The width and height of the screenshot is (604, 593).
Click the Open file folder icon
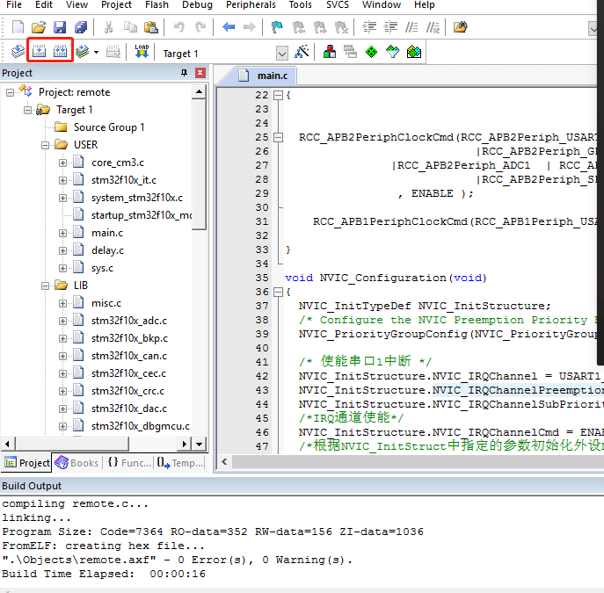39,27
